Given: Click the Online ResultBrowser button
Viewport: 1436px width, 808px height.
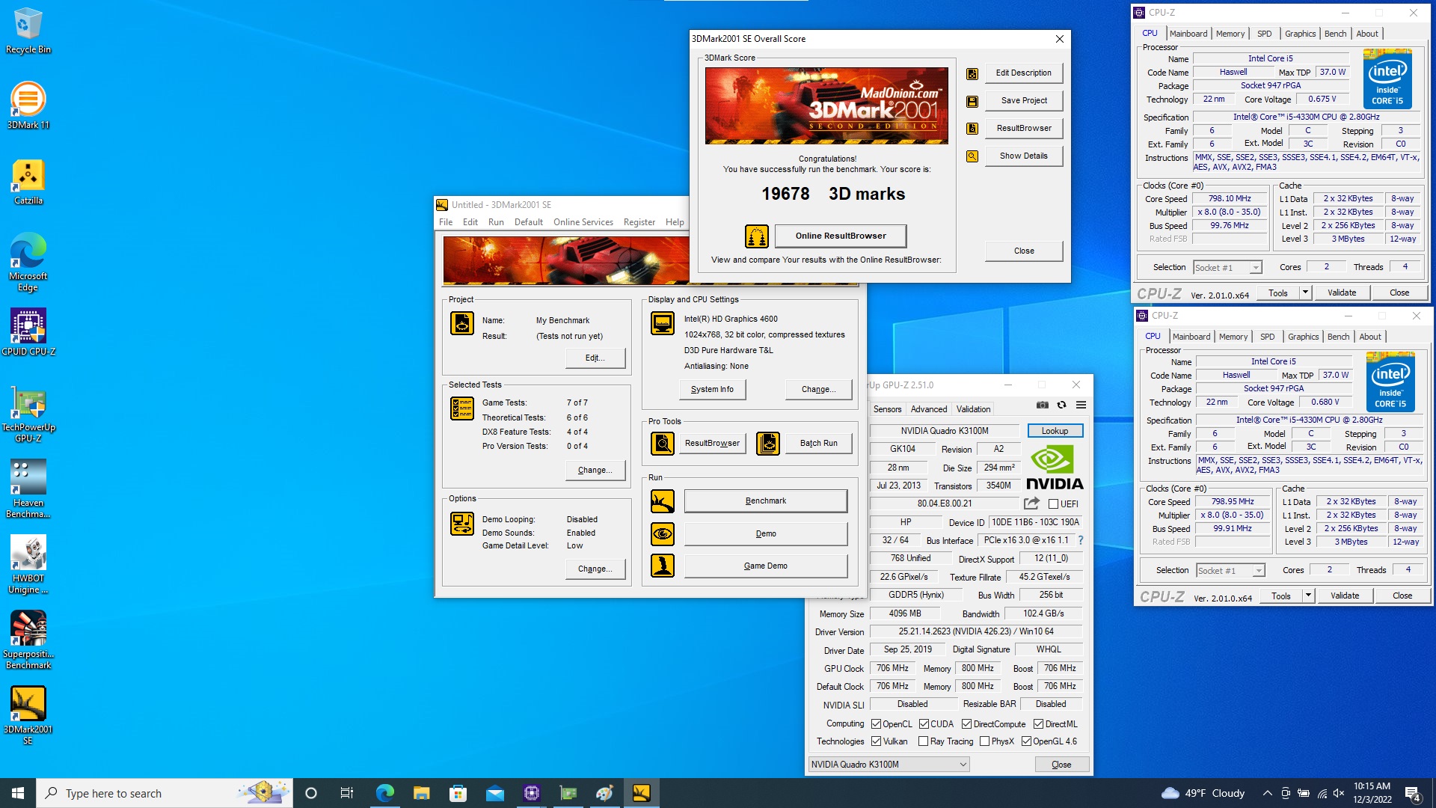Looking at the screenshot, I should (841, 236).
